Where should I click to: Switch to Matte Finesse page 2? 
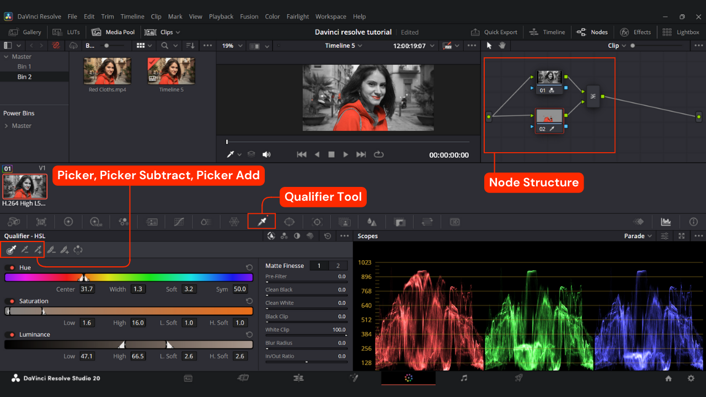(338, 266)
